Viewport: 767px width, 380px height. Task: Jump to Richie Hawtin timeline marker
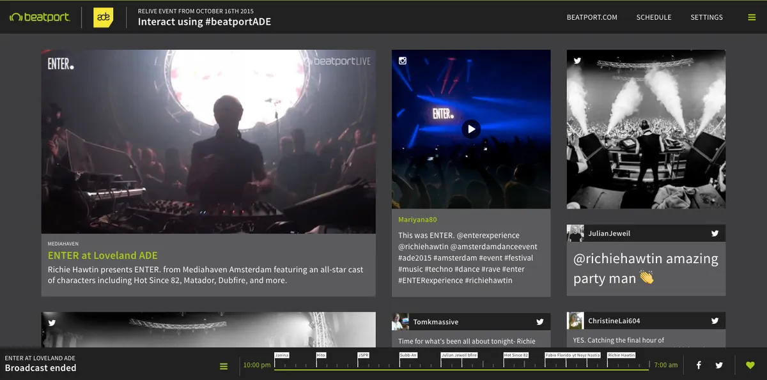tap(621, 355)
